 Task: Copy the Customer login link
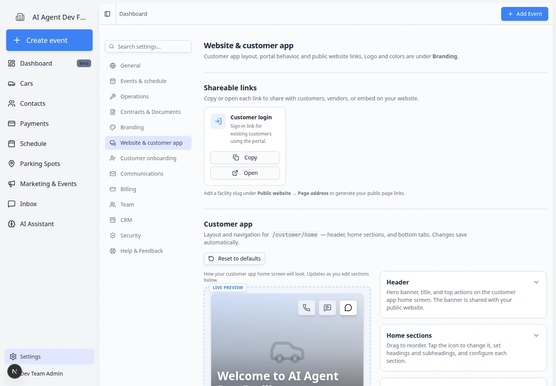coord(245,157)
